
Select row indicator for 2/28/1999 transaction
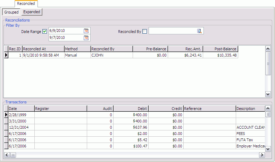[x=6, y=114]
